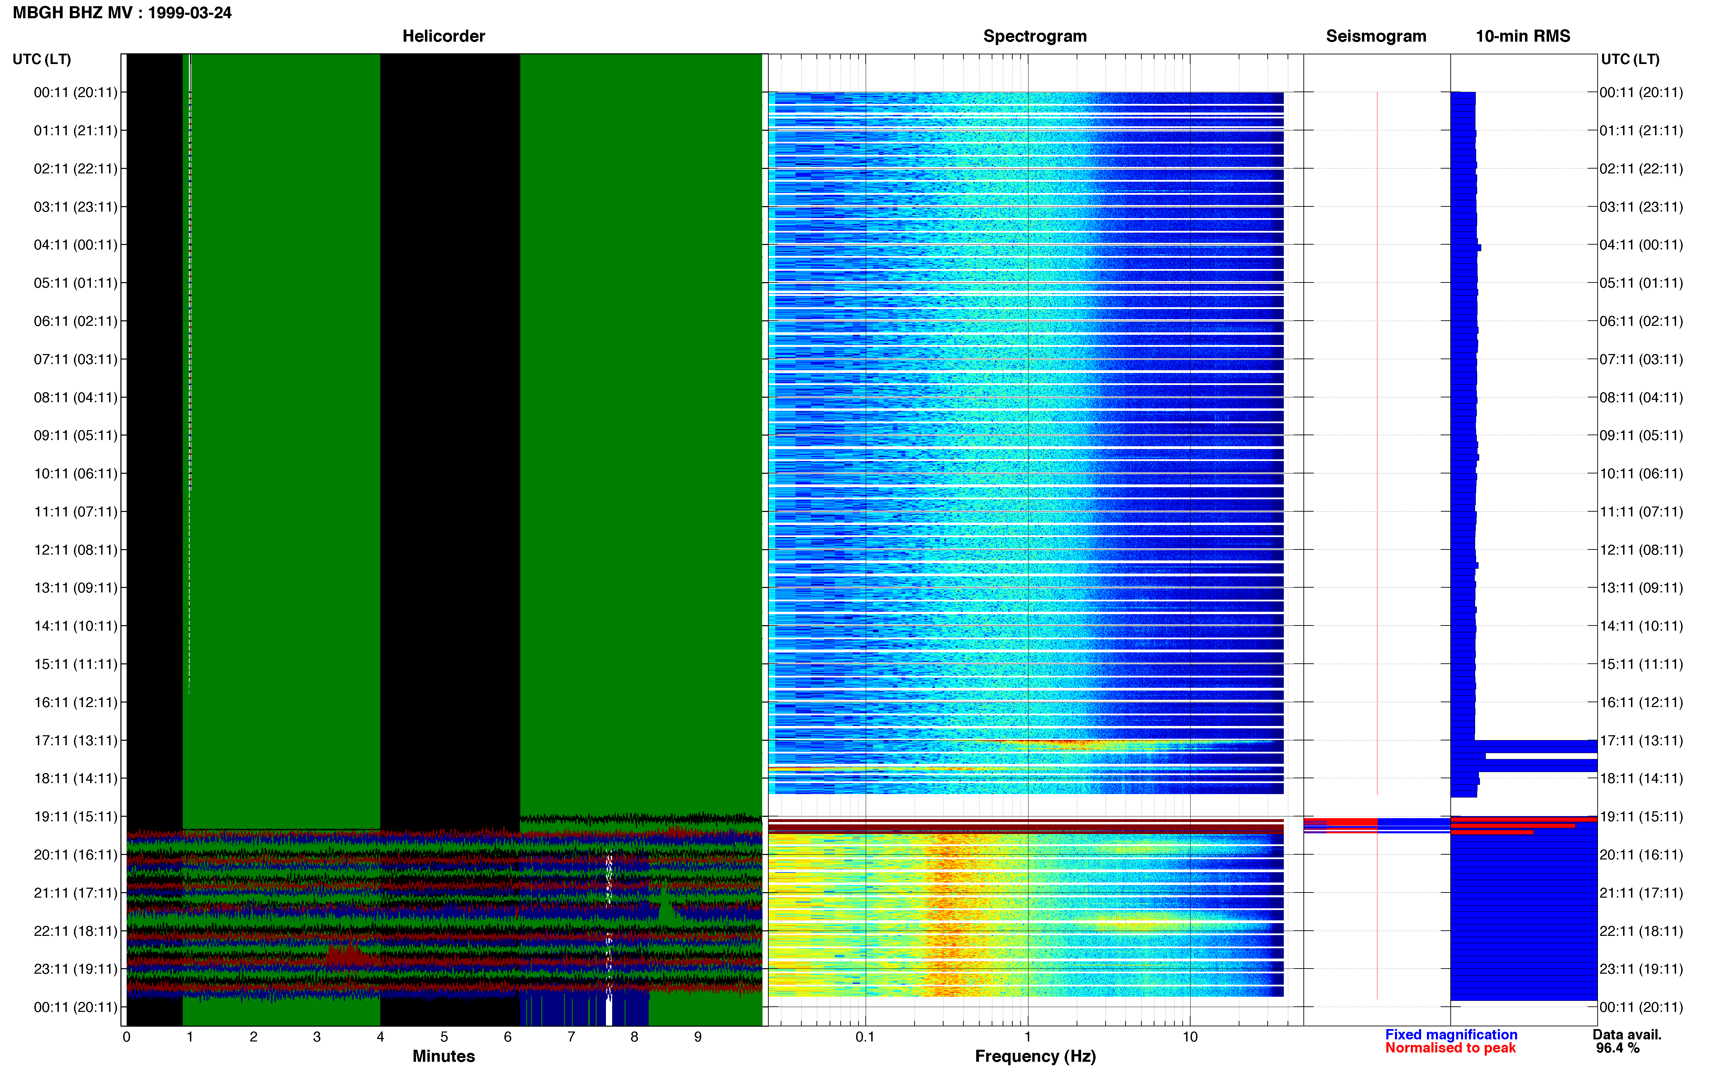This screenshot has width=1727, height=1080.
Task: Click the '96.4 %' availability value
Action: pos(1618,1049)
